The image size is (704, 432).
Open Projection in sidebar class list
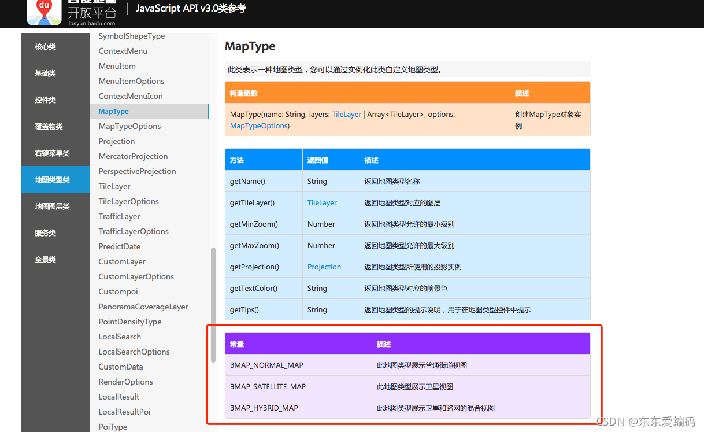tap(117, 141)
